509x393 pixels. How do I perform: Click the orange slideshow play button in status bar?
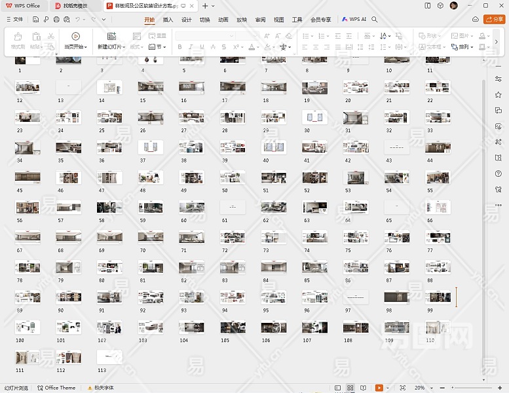[379, 388]
